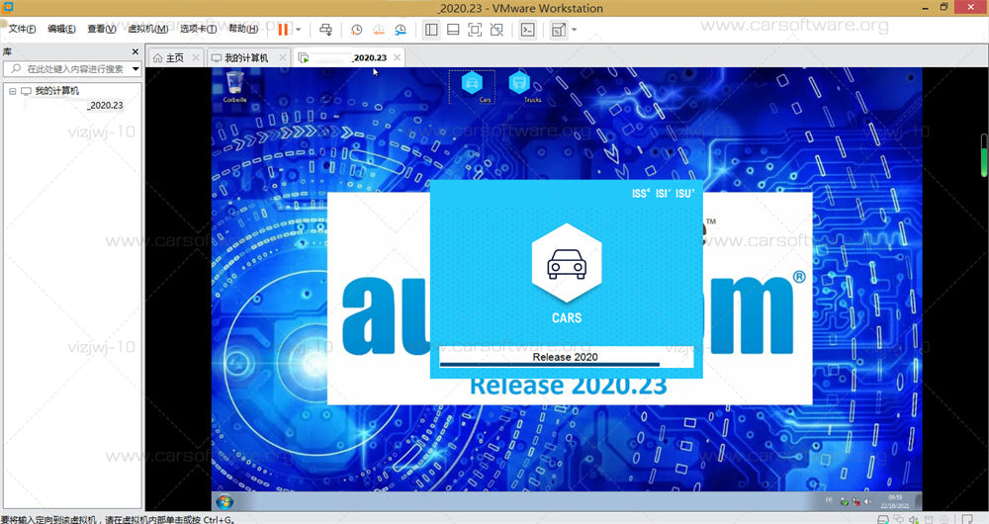Open the snapshot manager toolbar icon
This screenshot has width=989, height=524.
click(x=401, y=30)
